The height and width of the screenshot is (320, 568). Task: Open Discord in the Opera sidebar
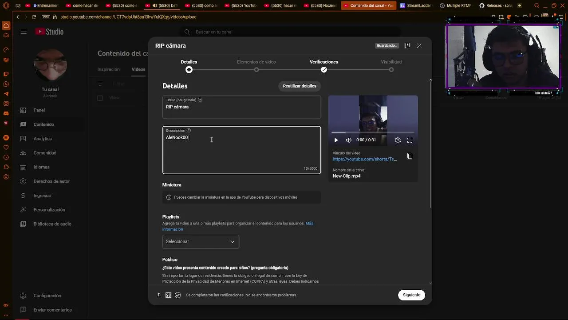point(6,113)
